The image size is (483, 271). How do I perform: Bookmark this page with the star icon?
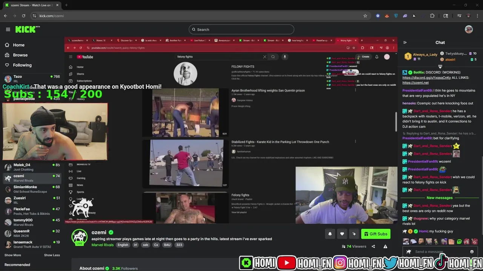click(x=365, y=16)
